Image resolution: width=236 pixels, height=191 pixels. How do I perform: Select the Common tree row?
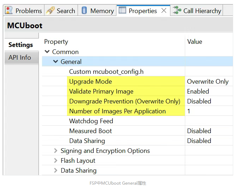point(138,52)
